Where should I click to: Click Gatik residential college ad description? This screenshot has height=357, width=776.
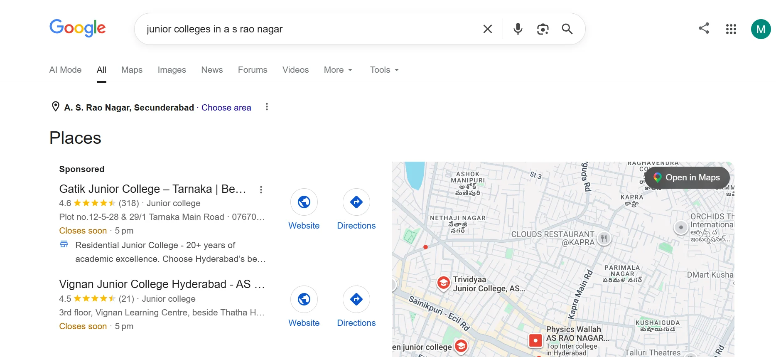170,252
